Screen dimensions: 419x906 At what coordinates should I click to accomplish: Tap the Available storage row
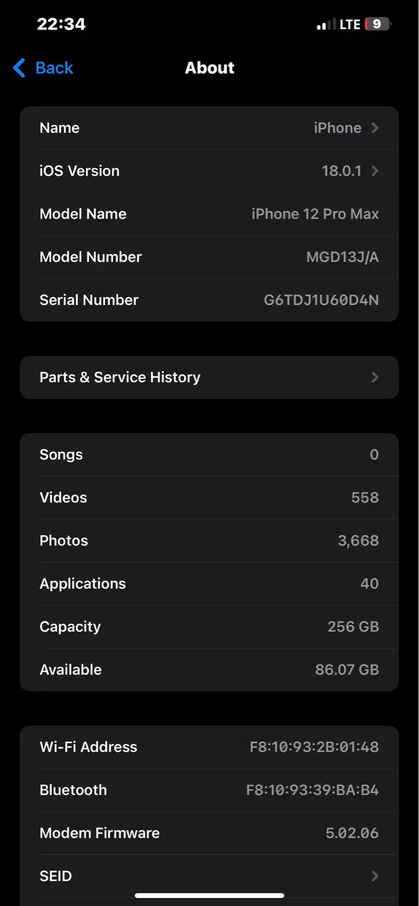click(209, 669)
